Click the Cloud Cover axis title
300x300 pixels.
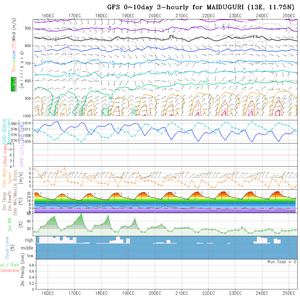[7, 248]
